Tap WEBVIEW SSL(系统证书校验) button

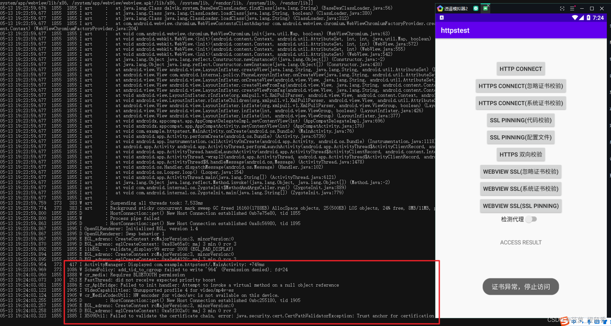click(x=521, y=189)
